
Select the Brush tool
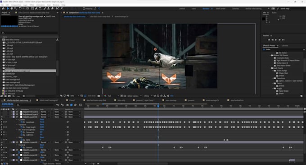pos(45,9)
